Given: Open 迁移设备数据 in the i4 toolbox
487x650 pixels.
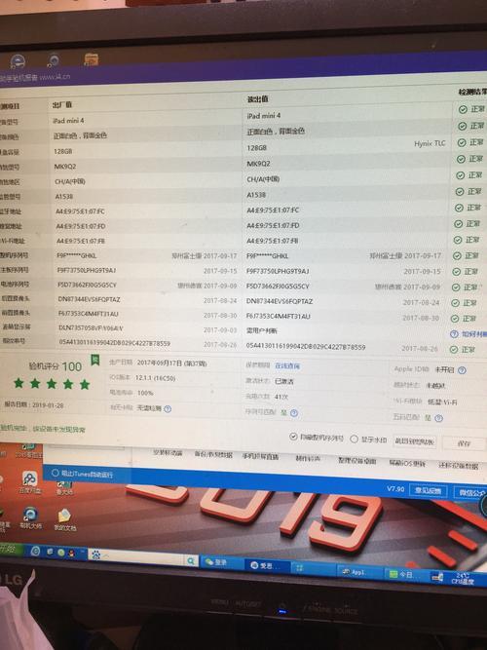Looking at the screenshot, I should pyautogui.click(x=458, y=466).
